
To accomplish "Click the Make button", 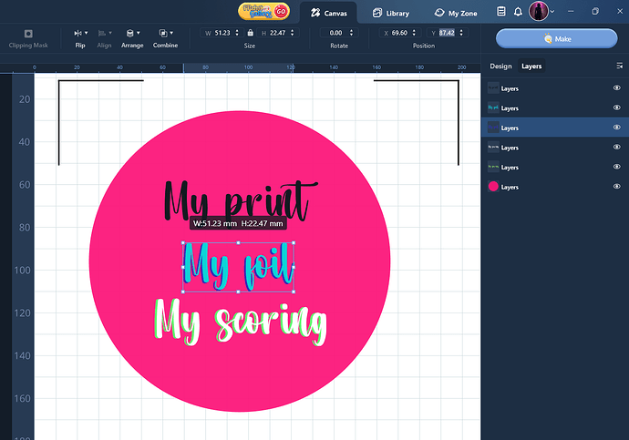I will click(556, 39).
